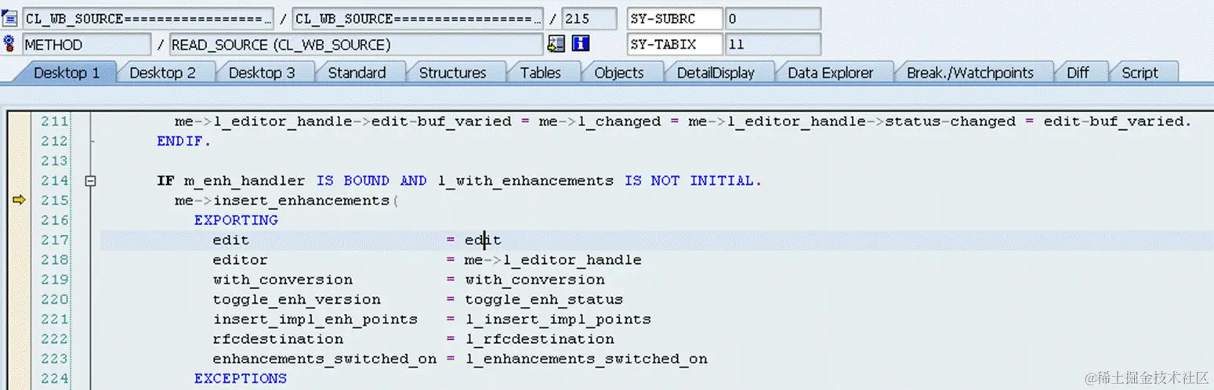Viewport: 1214px width, 390px height.
Task: Click the program source icon beside CL_WB_SOURCE
Action: pyautogui.click(x=9, y=19)
